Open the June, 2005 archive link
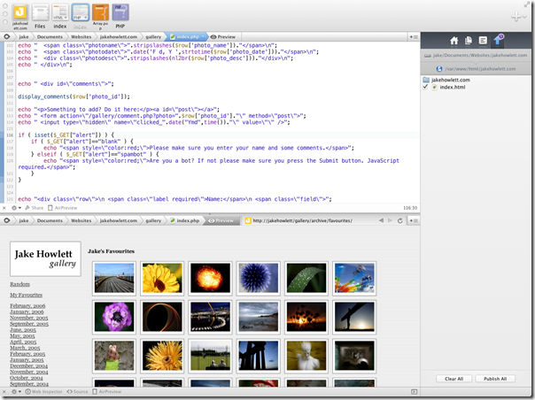The image size is (535, 400). coord(23,330)
